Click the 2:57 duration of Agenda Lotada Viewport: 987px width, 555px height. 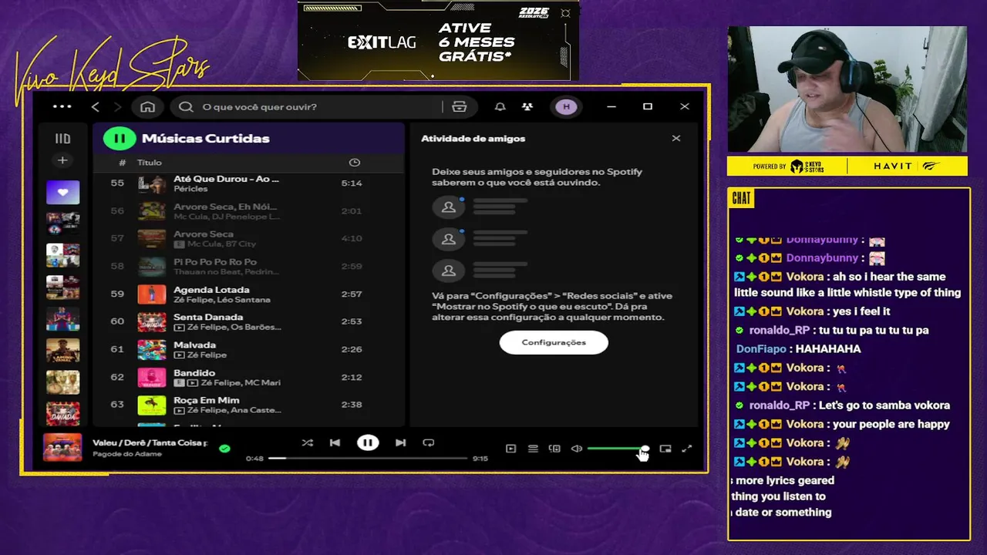click(x=352, y=294)
